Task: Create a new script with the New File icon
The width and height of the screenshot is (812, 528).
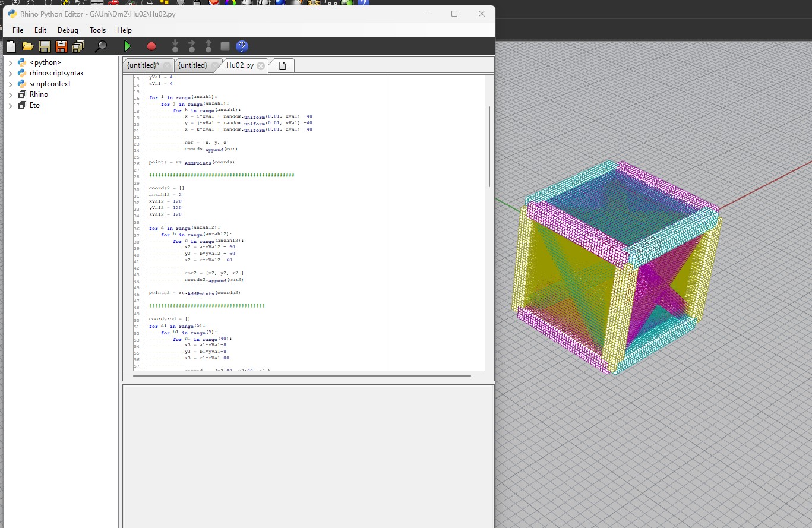Action: 10,46
